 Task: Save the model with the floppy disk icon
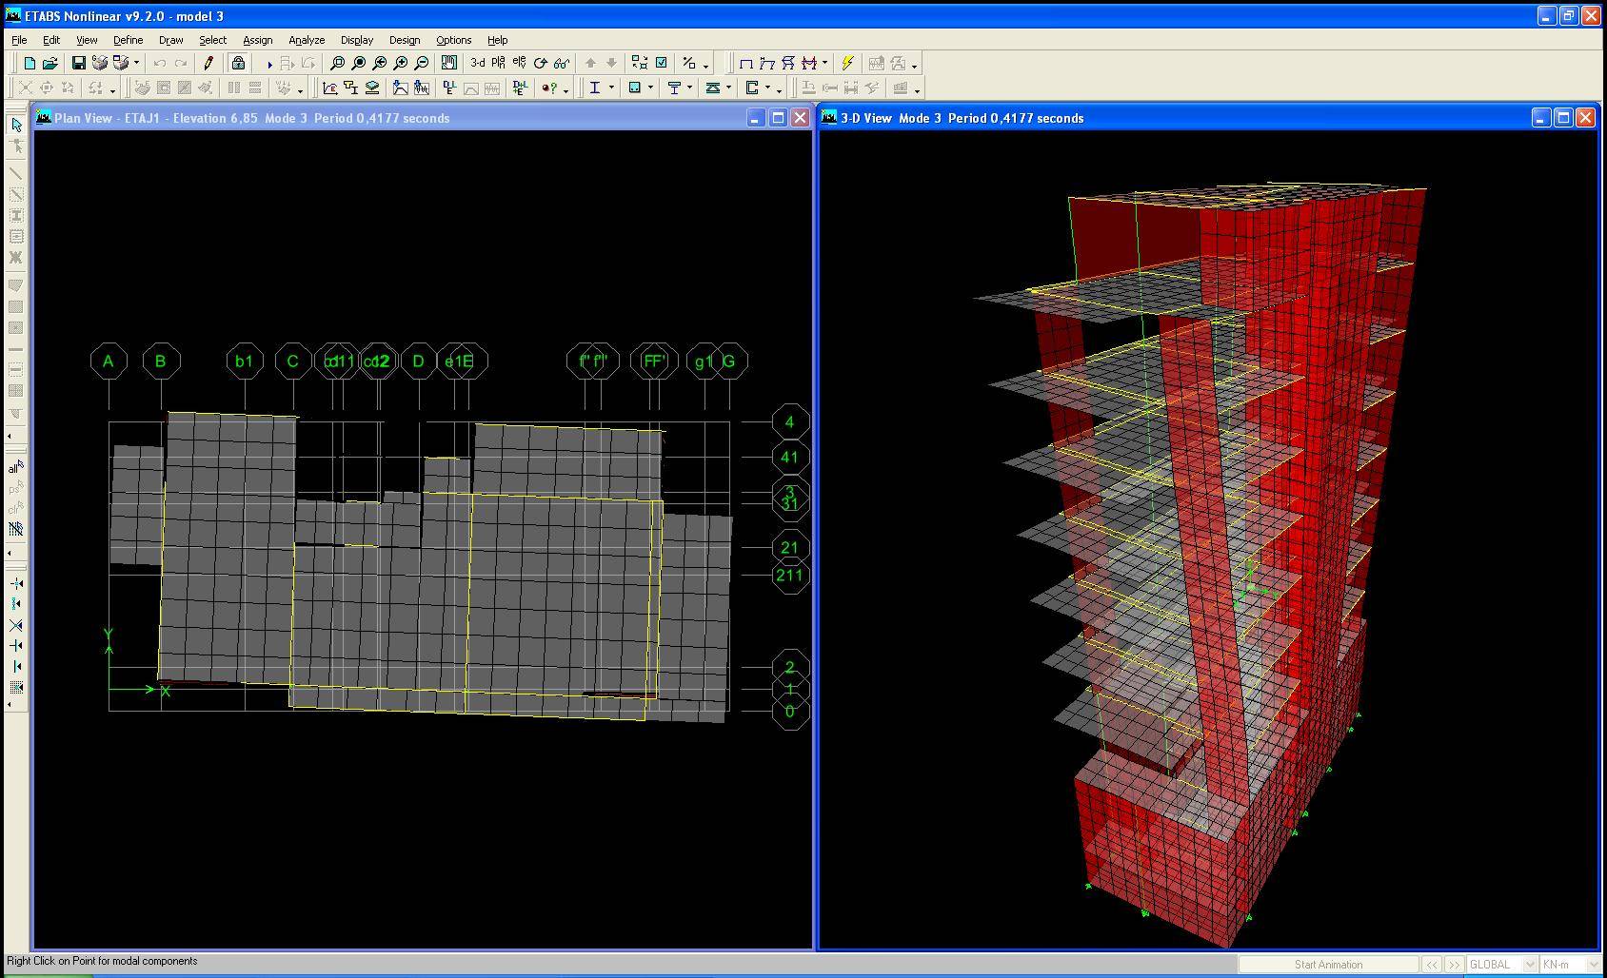(79, 64)
